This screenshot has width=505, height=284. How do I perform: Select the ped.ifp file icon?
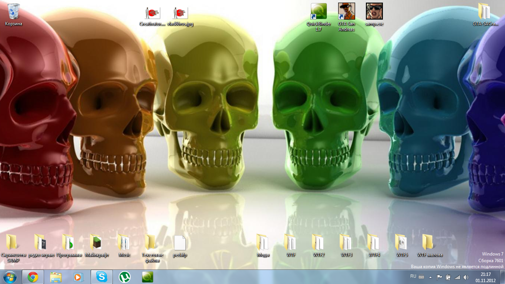pyautogui.click(x=180, y=246)
